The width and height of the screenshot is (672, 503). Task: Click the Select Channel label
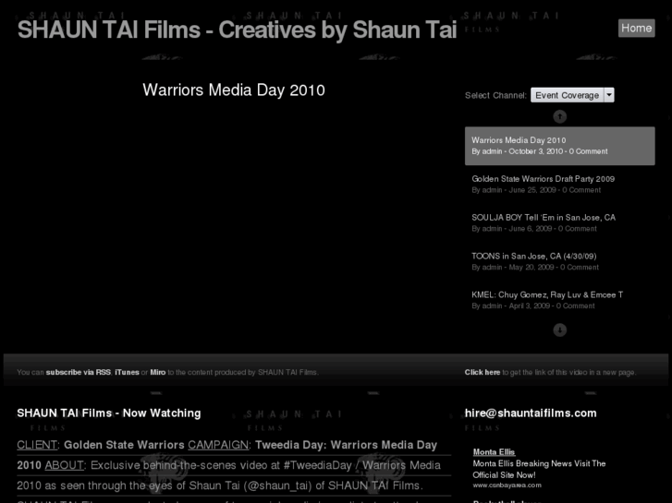pyautogui.click(x=495, y=95)
